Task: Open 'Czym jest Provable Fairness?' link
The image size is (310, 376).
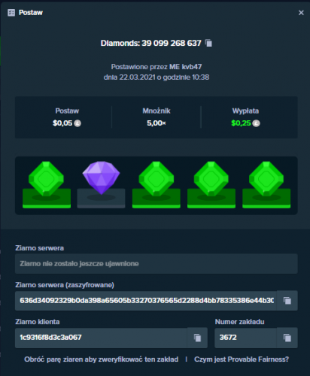Action: [242, 359]
